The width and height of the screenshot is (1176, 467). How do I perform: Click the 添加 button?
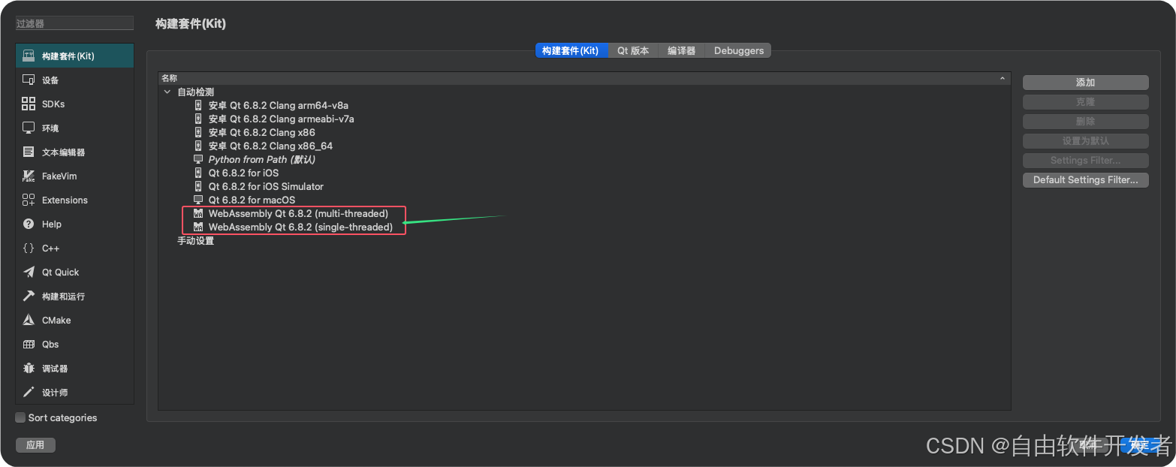[x=1085, y=83]
